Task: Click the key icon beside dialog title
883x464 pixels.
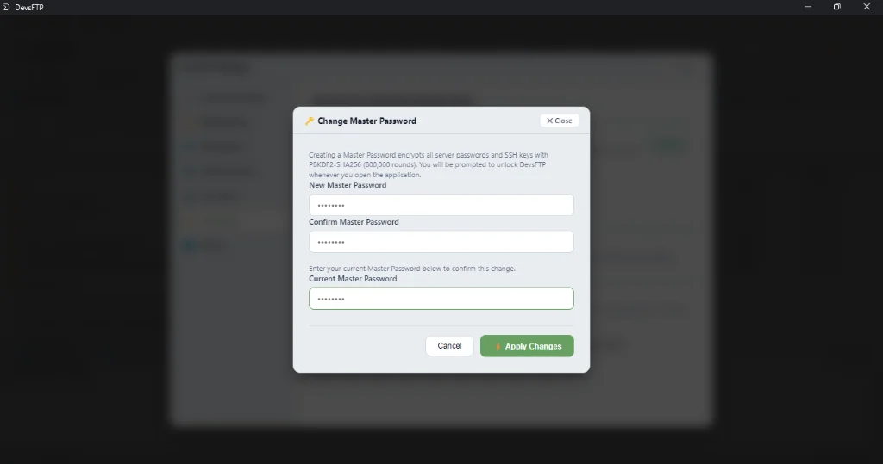Action: point(310,121)
